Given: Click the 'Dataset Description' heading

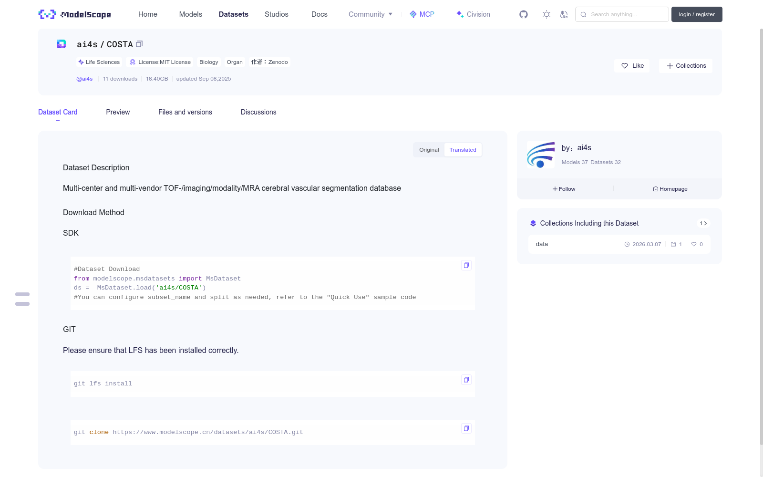Looking at the screenshot, I should pos(96,168).
